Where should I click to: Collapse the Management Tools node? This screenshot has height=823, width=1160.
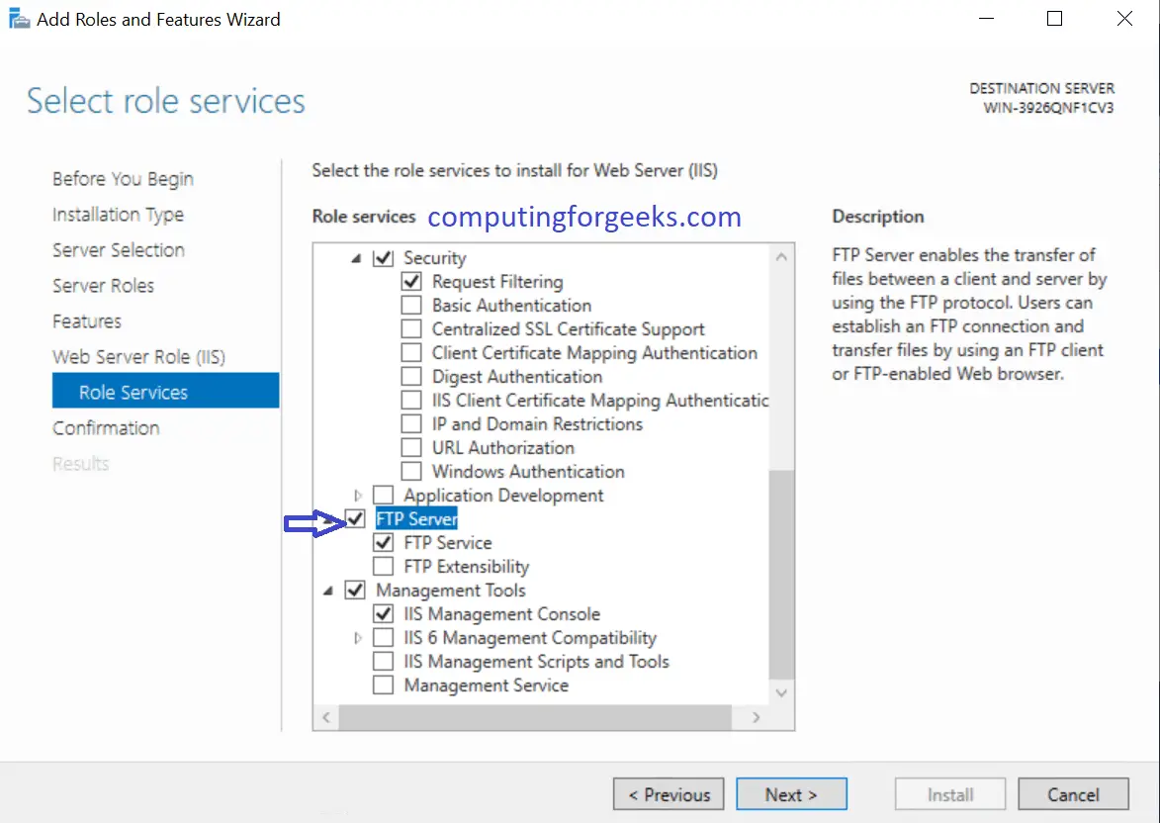pyautogui.click(x=327, y=590)
